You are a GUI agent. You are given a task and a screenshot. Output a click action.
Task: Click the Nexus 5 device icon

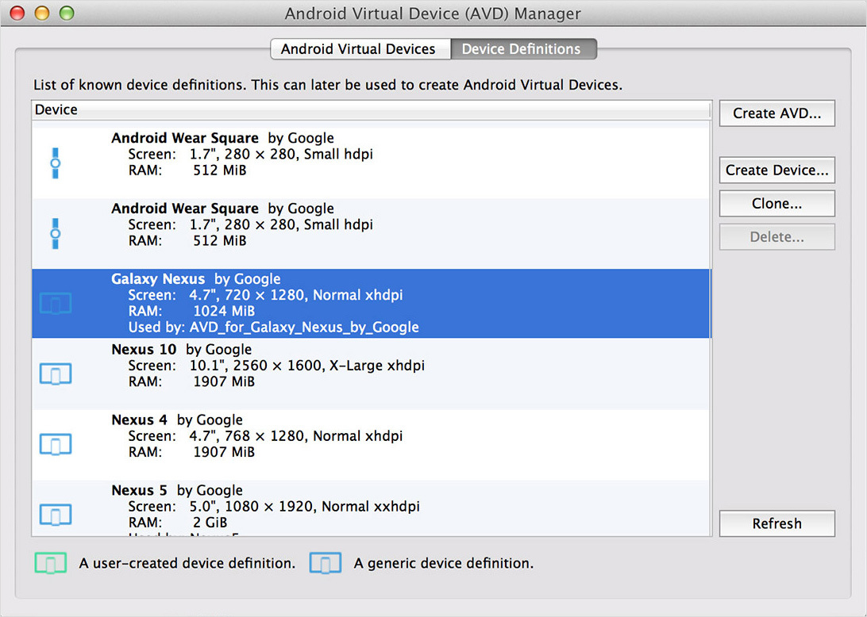(x=56, y=515)
